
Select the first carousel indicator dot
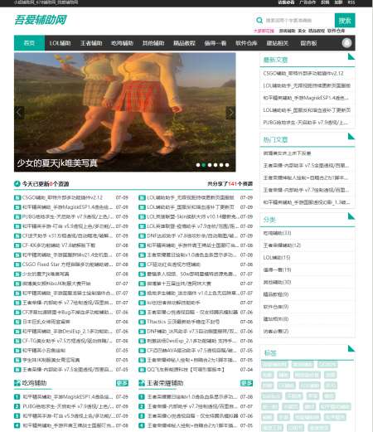click(x=198, y=165)
